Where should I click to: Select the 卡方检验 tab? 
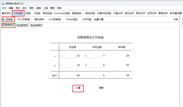tap(18, 13)
